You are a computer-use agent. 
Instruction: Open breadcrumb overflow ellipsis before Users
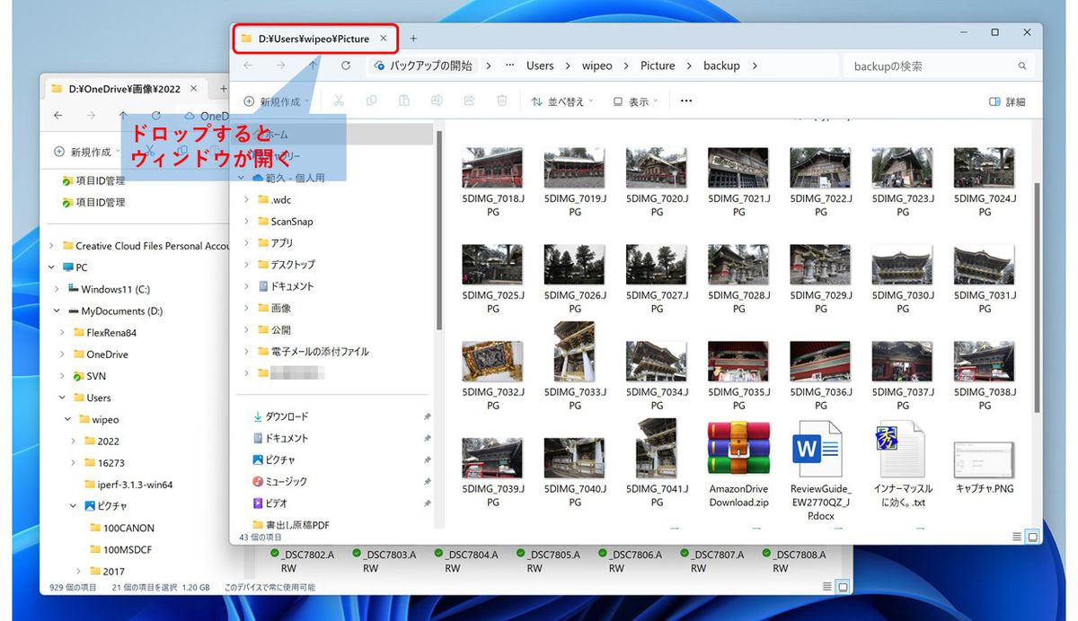pos(510,66)
